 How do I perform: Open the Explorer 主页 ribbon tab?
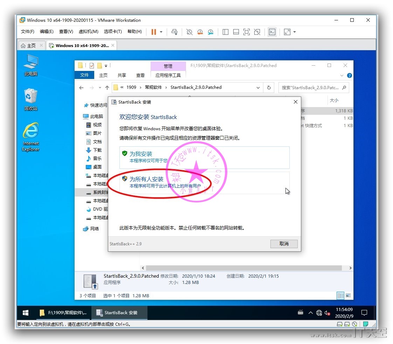point(103,75)
